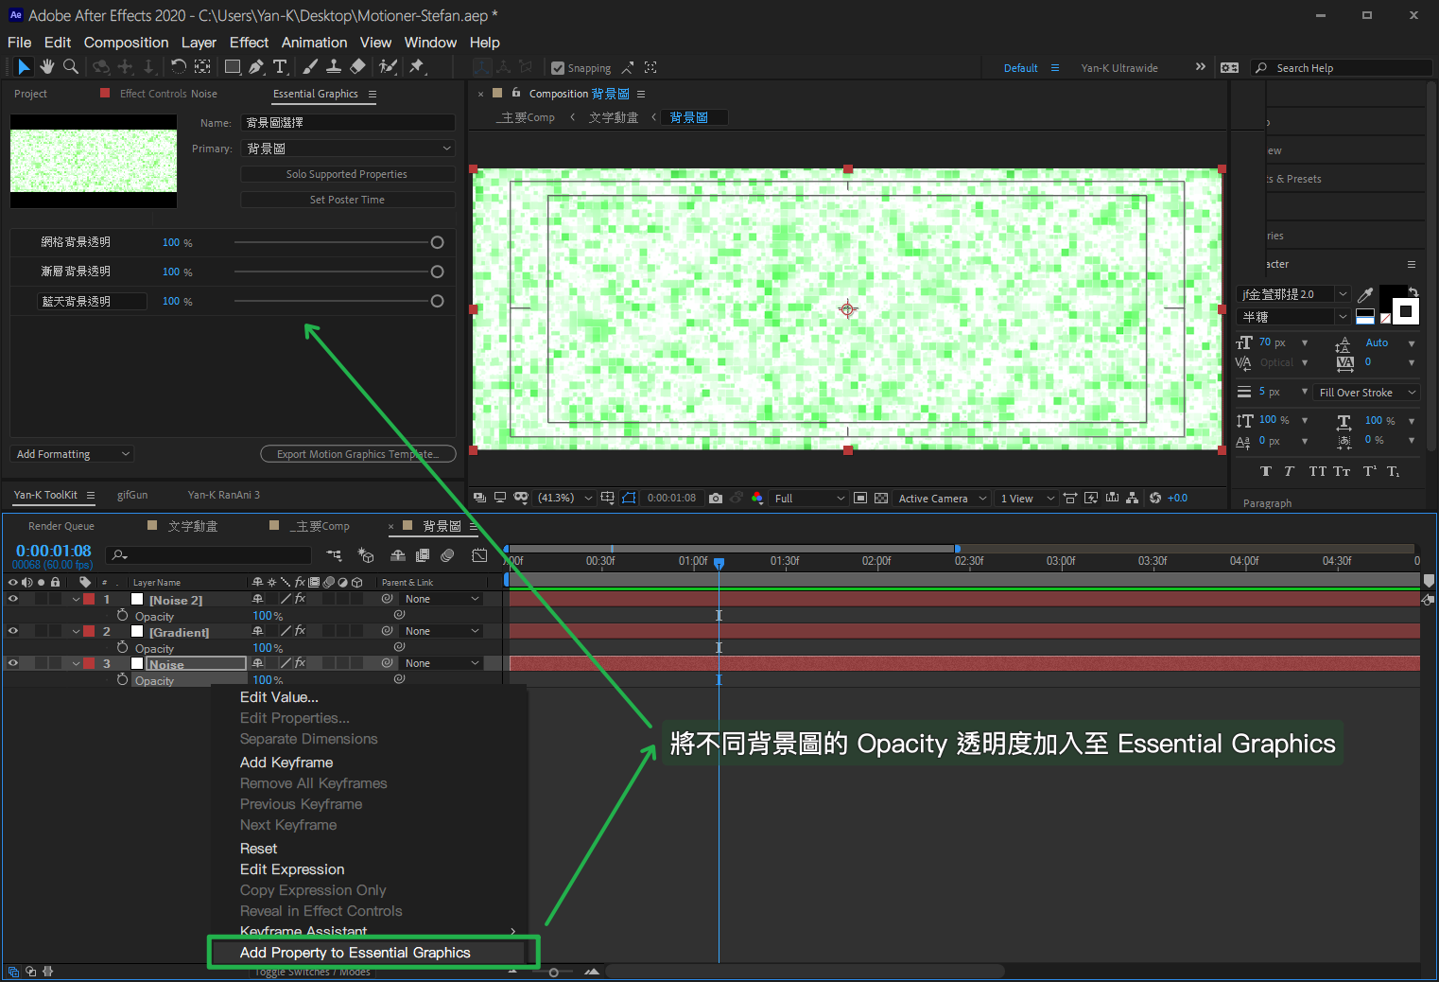Expand the Add Formatting dropdown
The image size is (1439, 982).
(x=72, y=454)
